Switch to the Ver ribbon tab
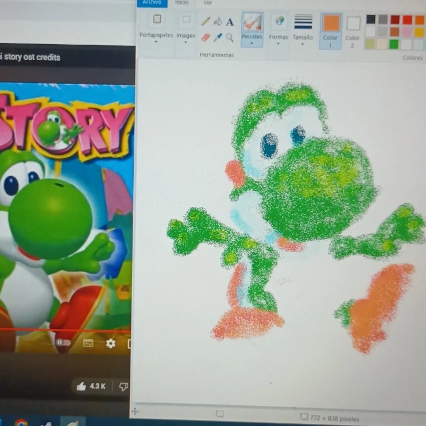This screenshot has height=426, width=426. pos(207,3)
